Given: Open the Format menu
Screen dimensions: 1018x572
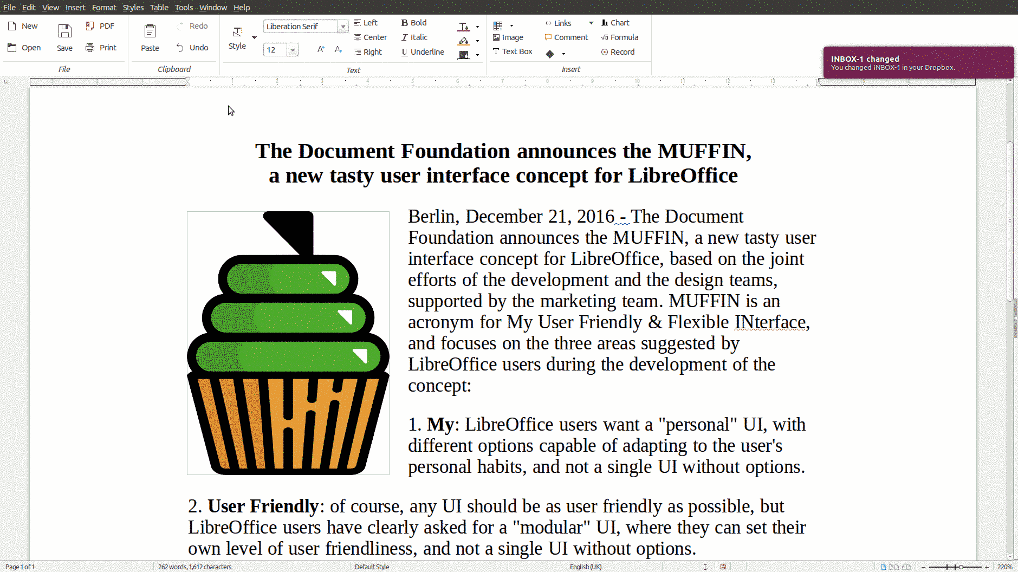Looking at the screenshot, I should (x=104, y=8).
